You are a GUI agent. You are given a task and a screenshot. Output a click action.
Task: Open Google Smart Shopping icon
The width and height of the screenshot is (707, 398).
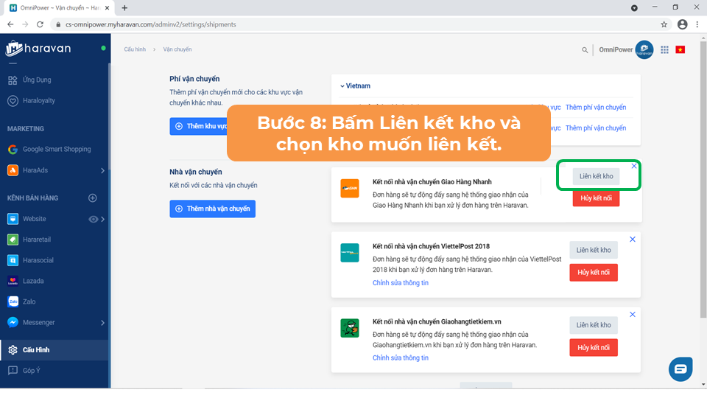13,150
